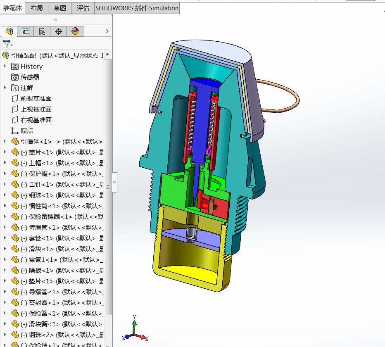Image resolution: width=385 pixels, height=347 pixels.
Task: Expand the 保险簧挡圈<1> component
Action: 5,216
